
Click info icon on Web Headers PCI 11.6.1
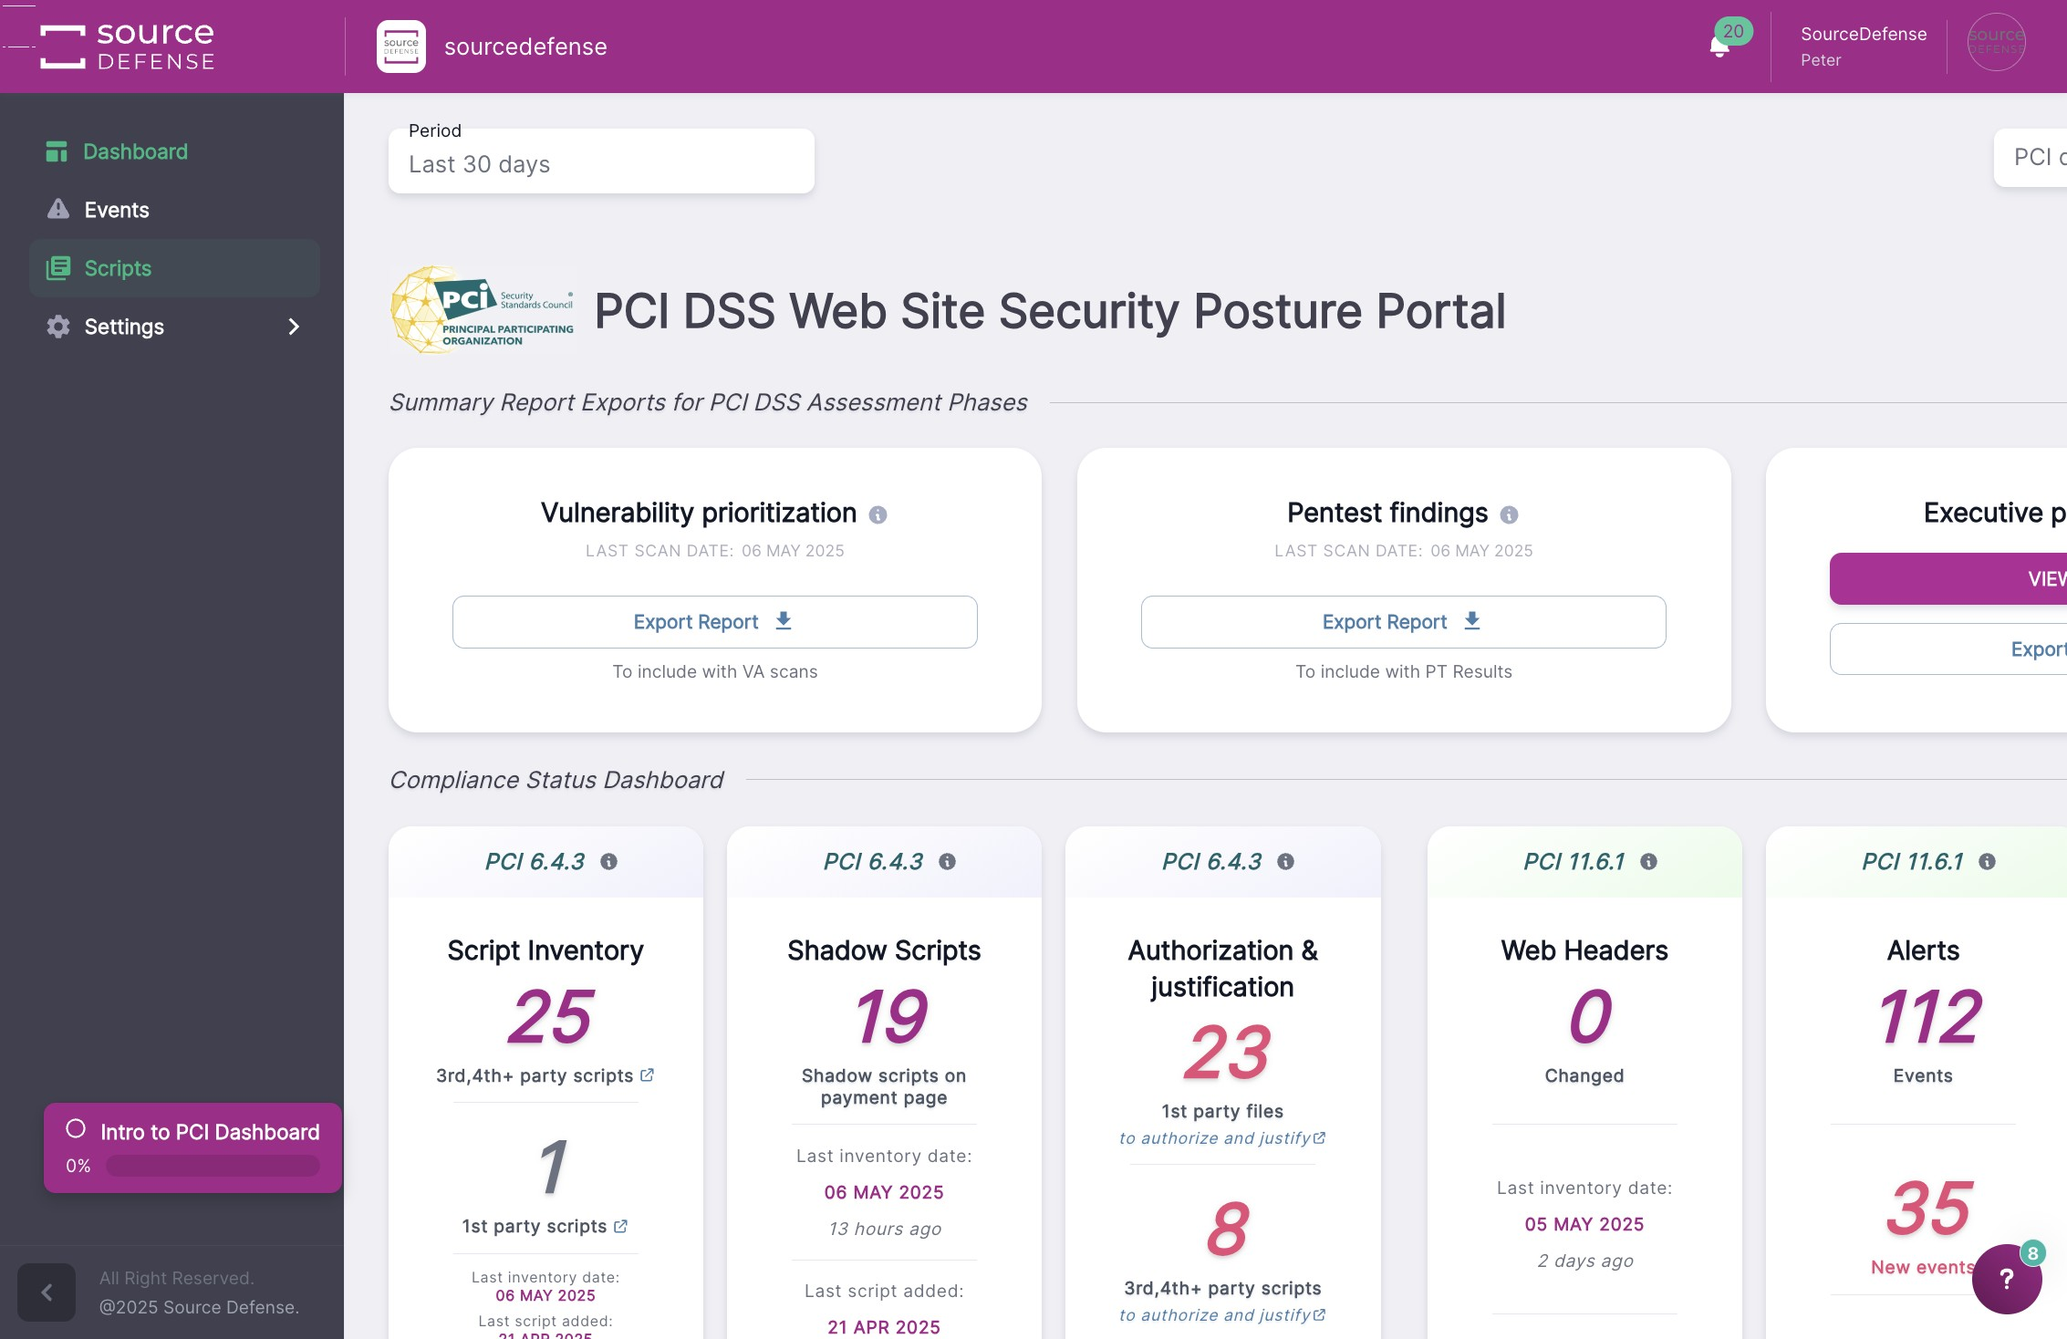tap(1648, 862)
